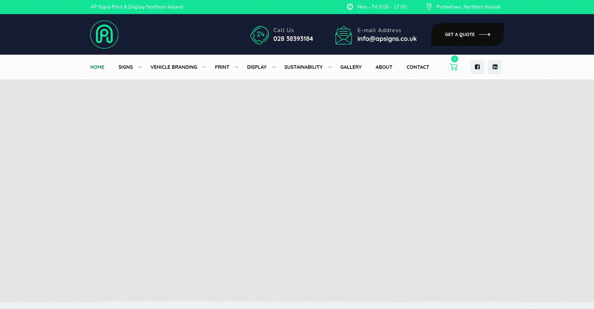Screen dimensions: 594x309
Task: Click the open envelope email icon
Action: [343, 35]
